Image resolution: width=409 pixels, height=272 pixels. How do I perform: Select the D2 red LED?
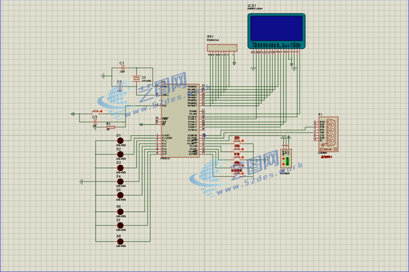pyautogui.click(x=120, y=154)
